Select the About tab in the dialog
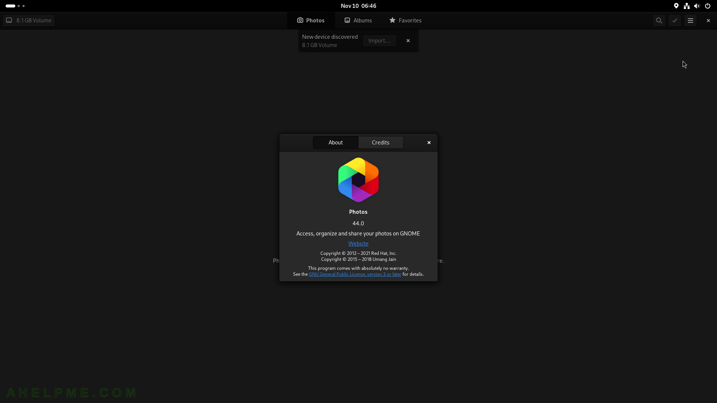This screenshot has height=403, width=717. click(335, 143)
